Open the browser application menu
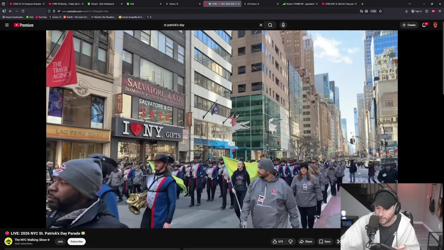This screenshot has width=444, height=250. [x=440, y=11]
